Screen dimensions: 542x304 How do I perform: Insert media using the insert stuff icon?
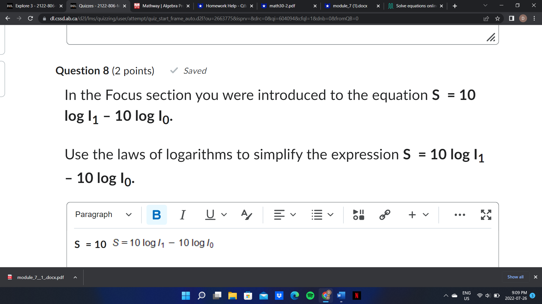pos(358,215)
